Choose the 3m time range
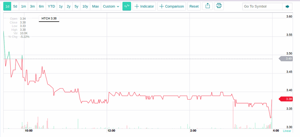This screenshot has width=300, height=137. pos(32,6)
